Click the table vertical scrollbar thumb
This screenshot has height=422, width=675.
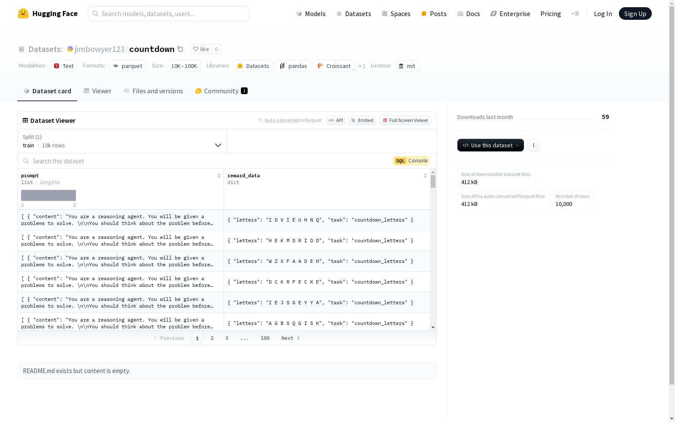tap(433, 181)
